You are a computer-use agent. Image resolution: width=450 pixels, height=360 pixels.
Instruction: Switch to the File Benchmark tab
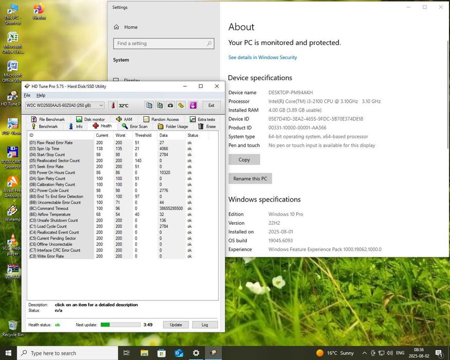(x=48, y=119)
